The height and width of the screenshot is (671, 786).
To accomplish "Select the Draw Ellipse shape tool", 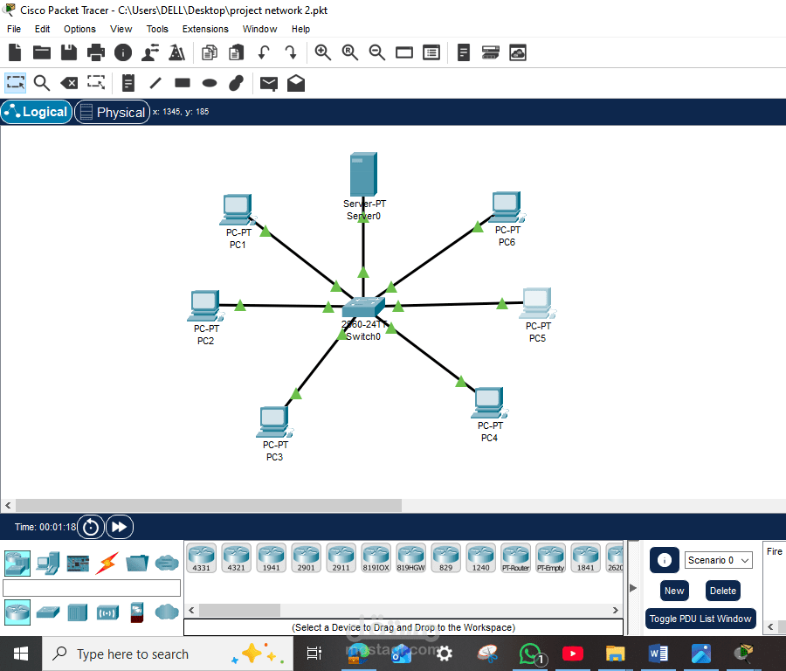I will pos(209,83).
